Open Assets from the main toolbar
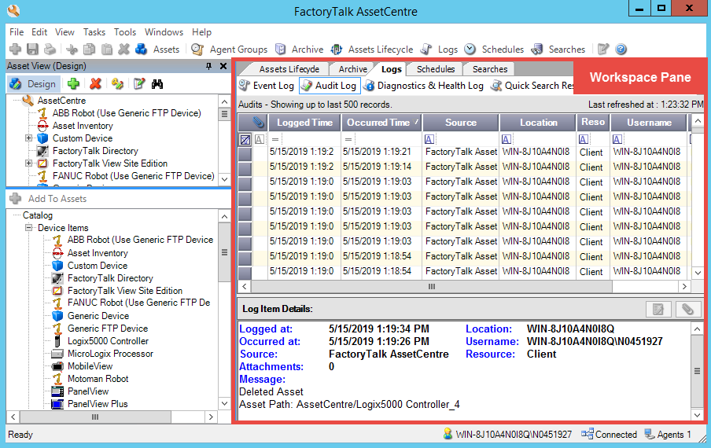The width and height of the screenshot is (711, 448). (x=157, y=49)
